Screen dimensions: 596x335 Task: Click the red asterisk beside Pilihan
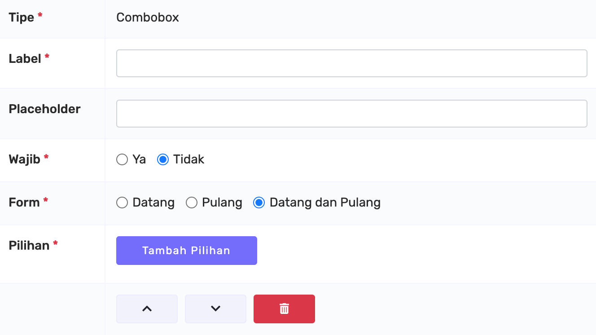pos(56,243)
